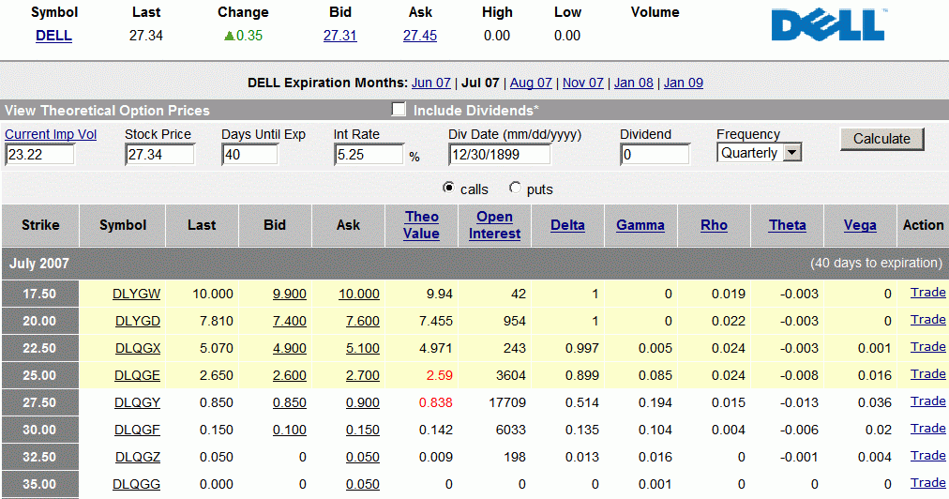Click the Vega column header link
949x499 pixels.
click(860, 225)
